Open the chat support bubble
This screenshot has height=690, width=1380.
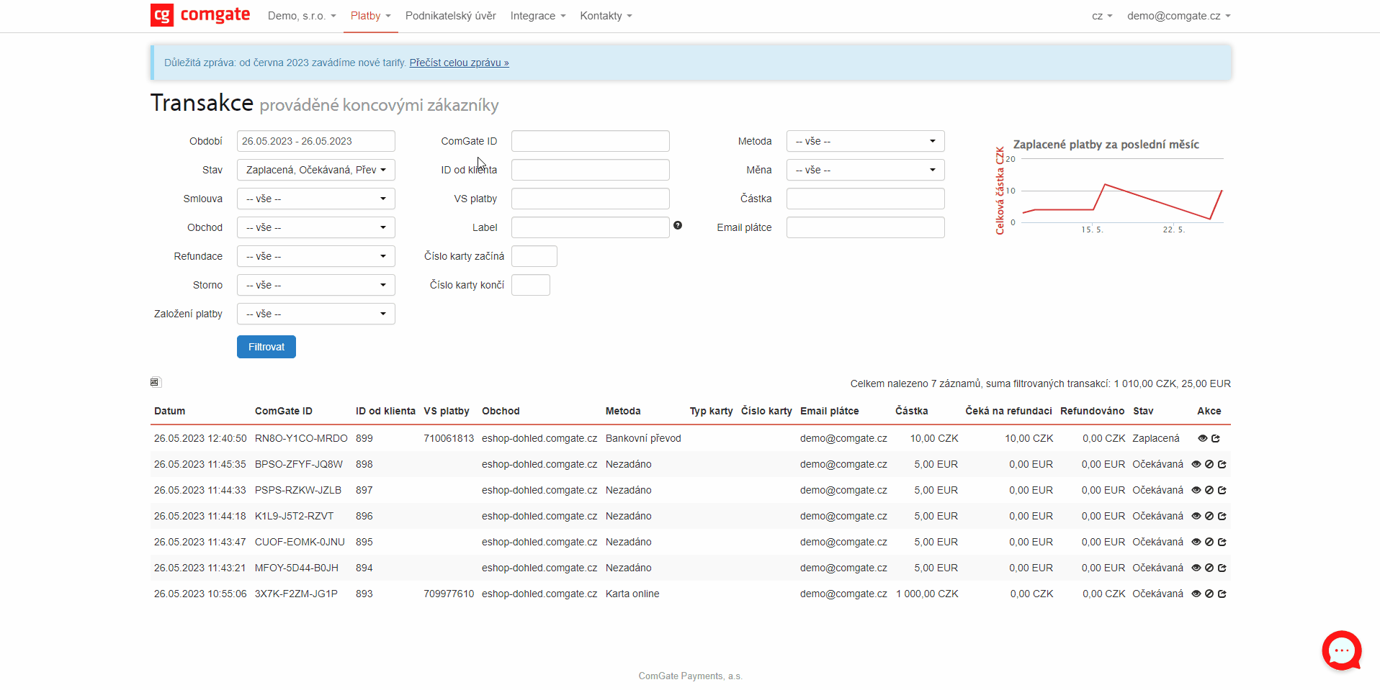pyautogui.click(x=1341, y=650)
